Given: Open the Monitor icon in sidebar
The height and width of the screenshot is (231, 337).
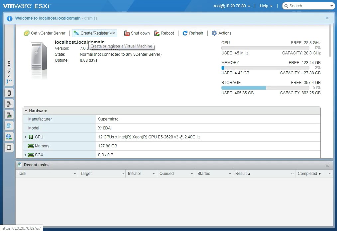Looking at the screenshot, I should (x=9, y=115).
